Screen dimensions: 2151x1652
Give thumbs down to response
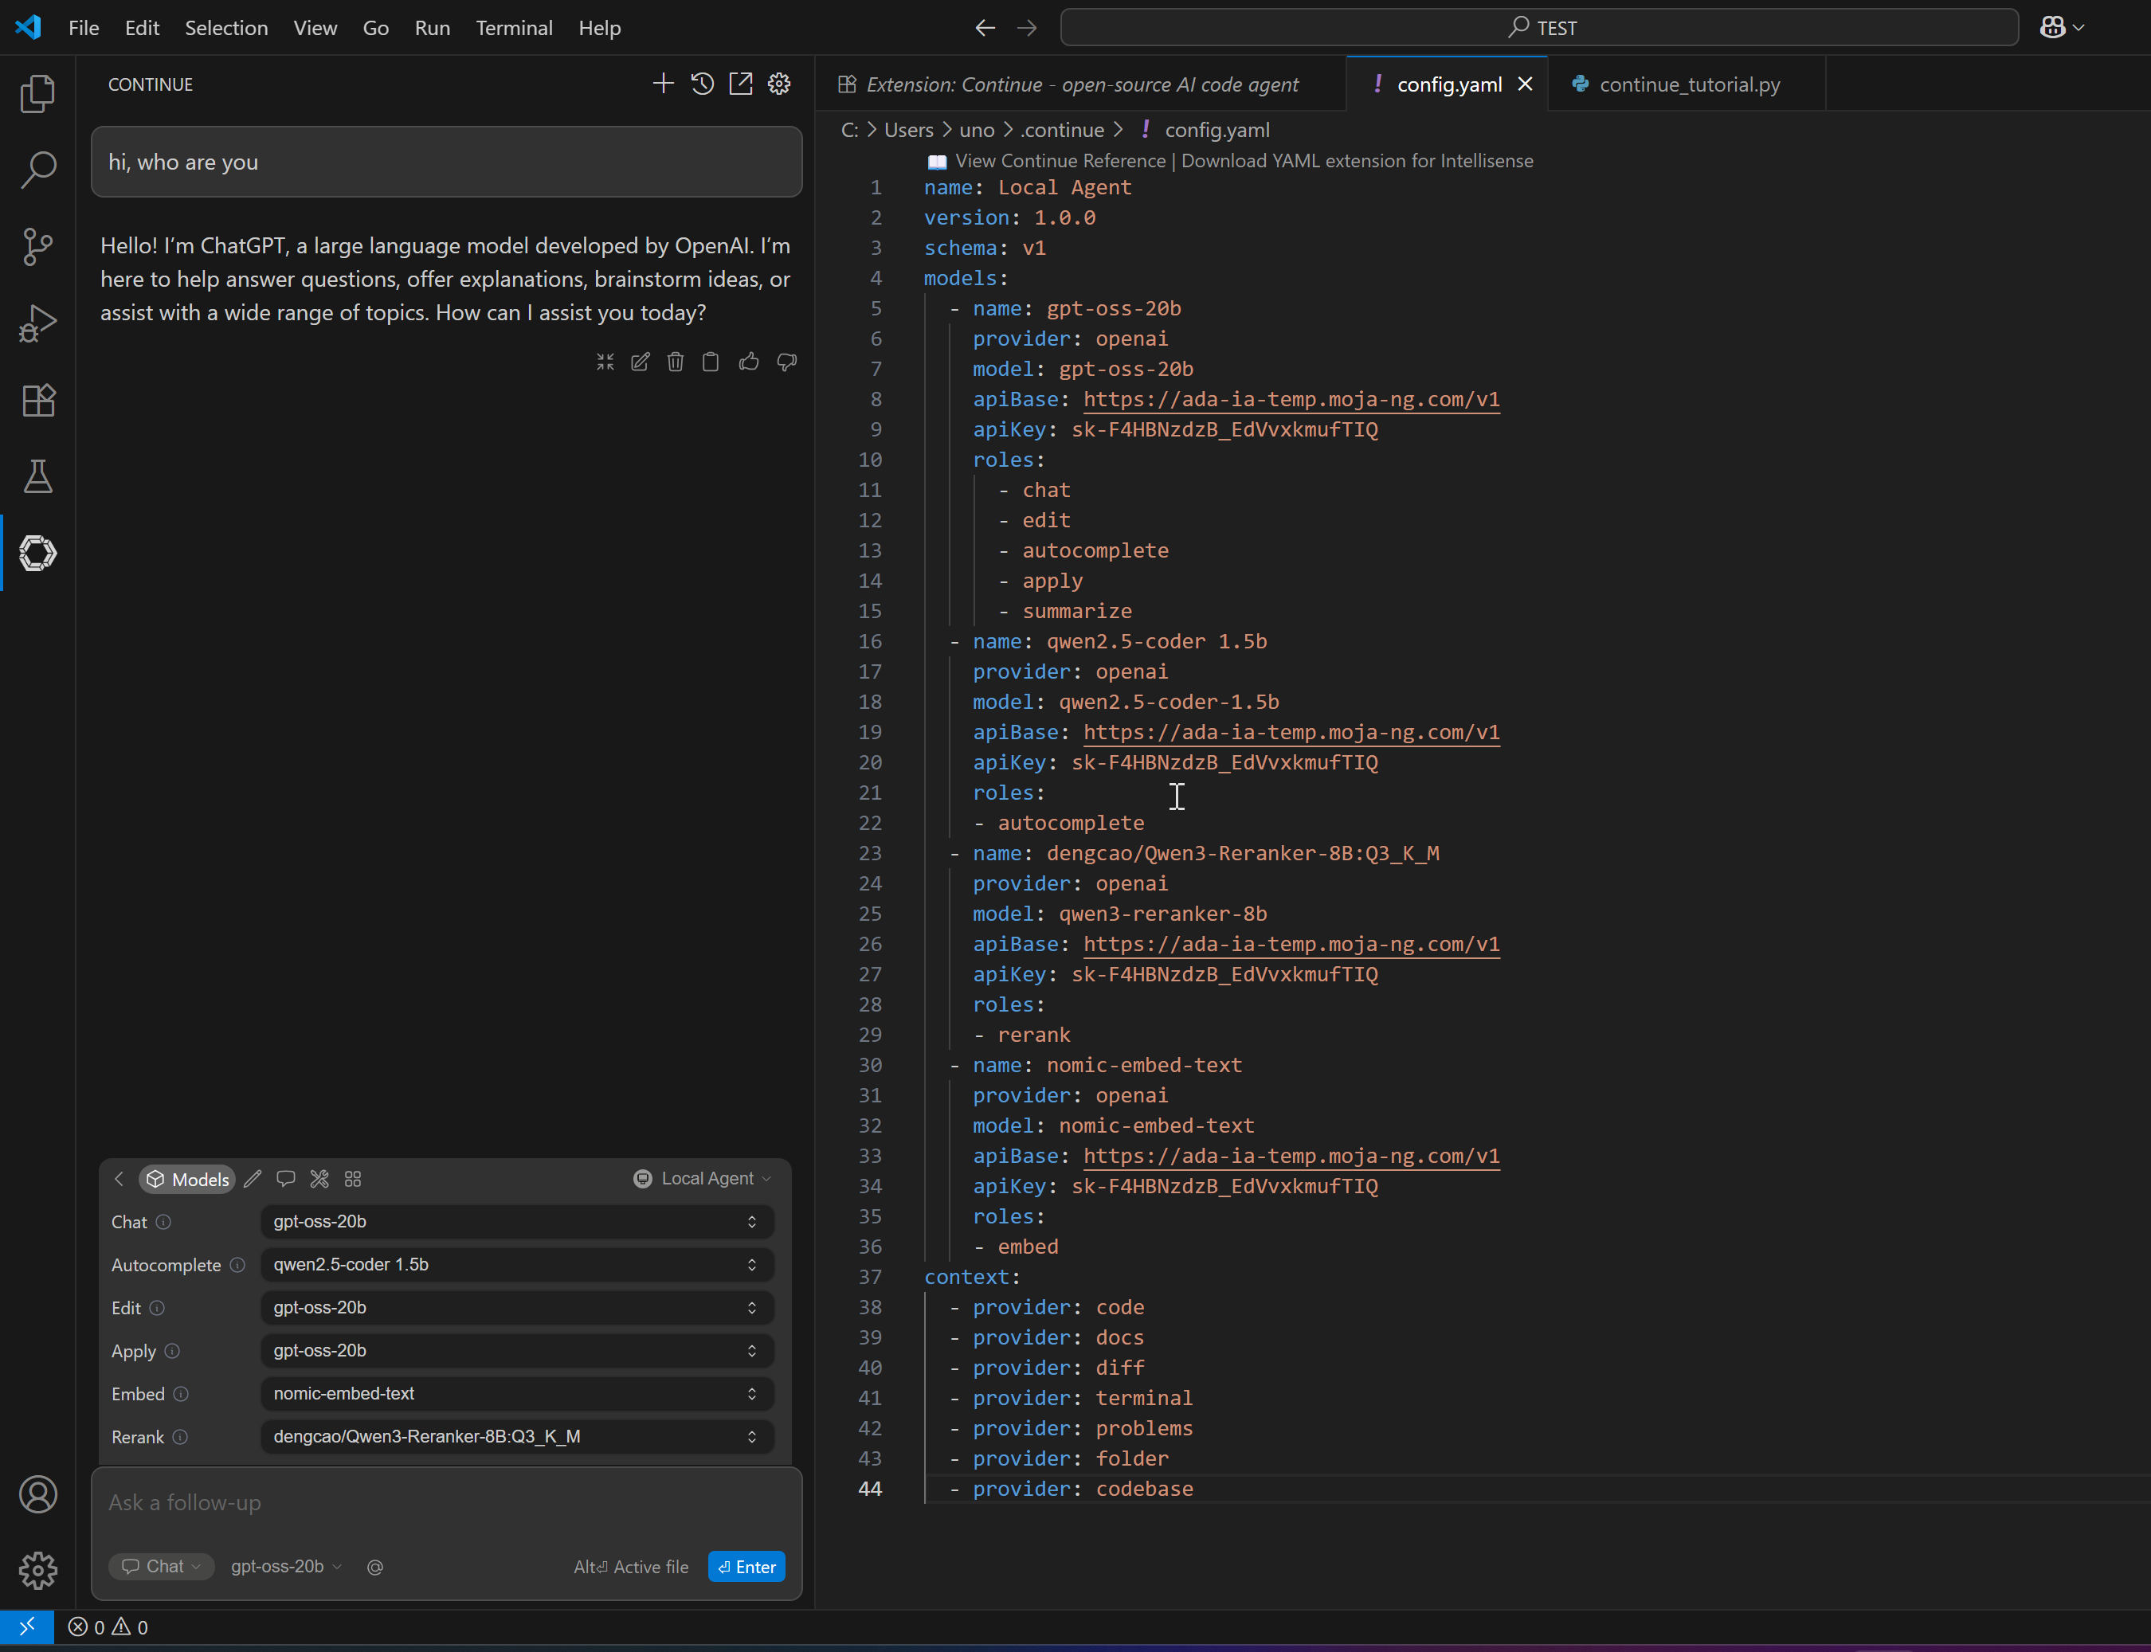(787, 362)
